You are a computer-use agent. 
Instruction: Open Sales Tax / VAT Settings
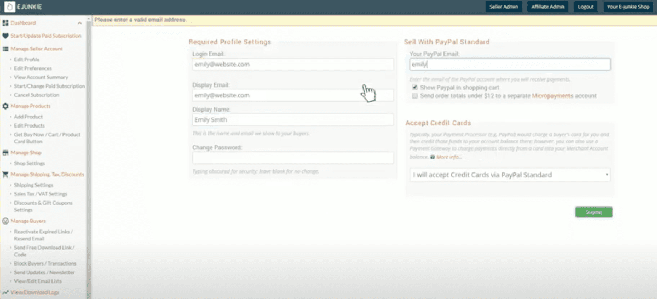click(x=41, y=194)
